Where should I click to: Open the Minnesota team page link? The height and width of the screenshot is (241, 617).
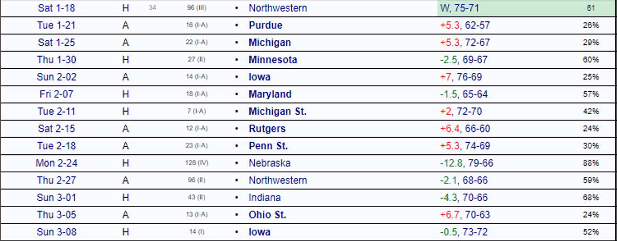click(273, 60)
